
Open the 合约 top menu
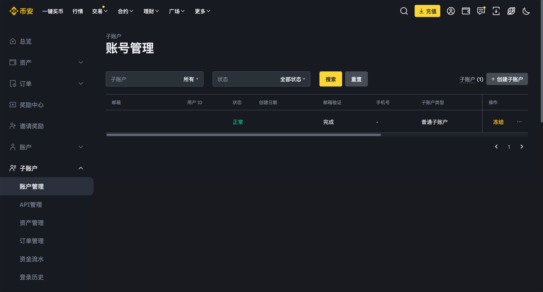click(126, 11)
